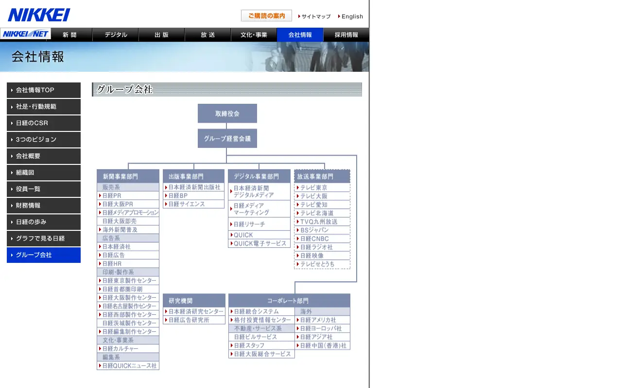Open 社是・行動規範 in the sidebar
The height and width of the screenshot is (388, 622).
[x=44, y=107]
